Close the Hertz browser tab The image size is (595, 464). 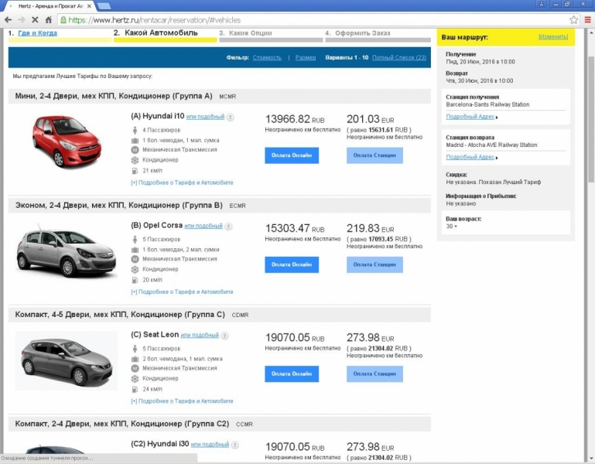coord(89,6)
